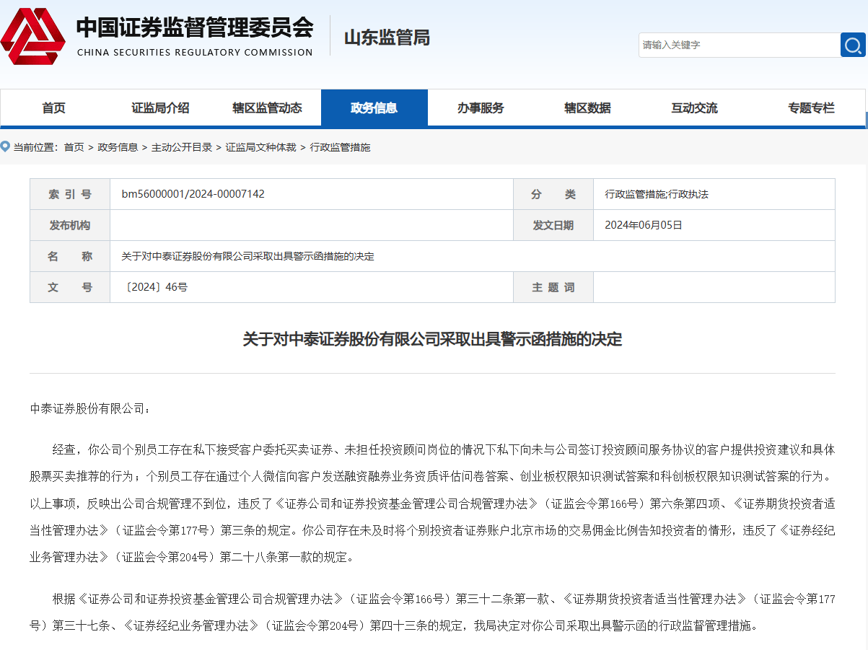
Task: Click the magnifying glass search icon
Action: 853,45
